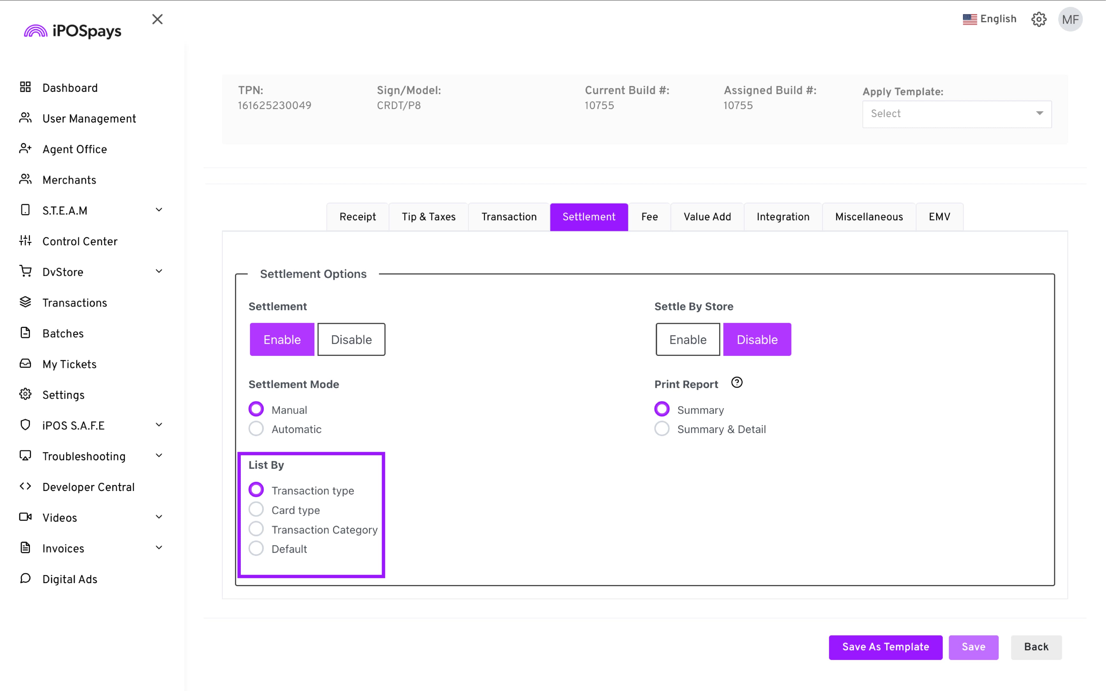
Task: Open the Apply Template select dropdown
Action: [957, 114]
